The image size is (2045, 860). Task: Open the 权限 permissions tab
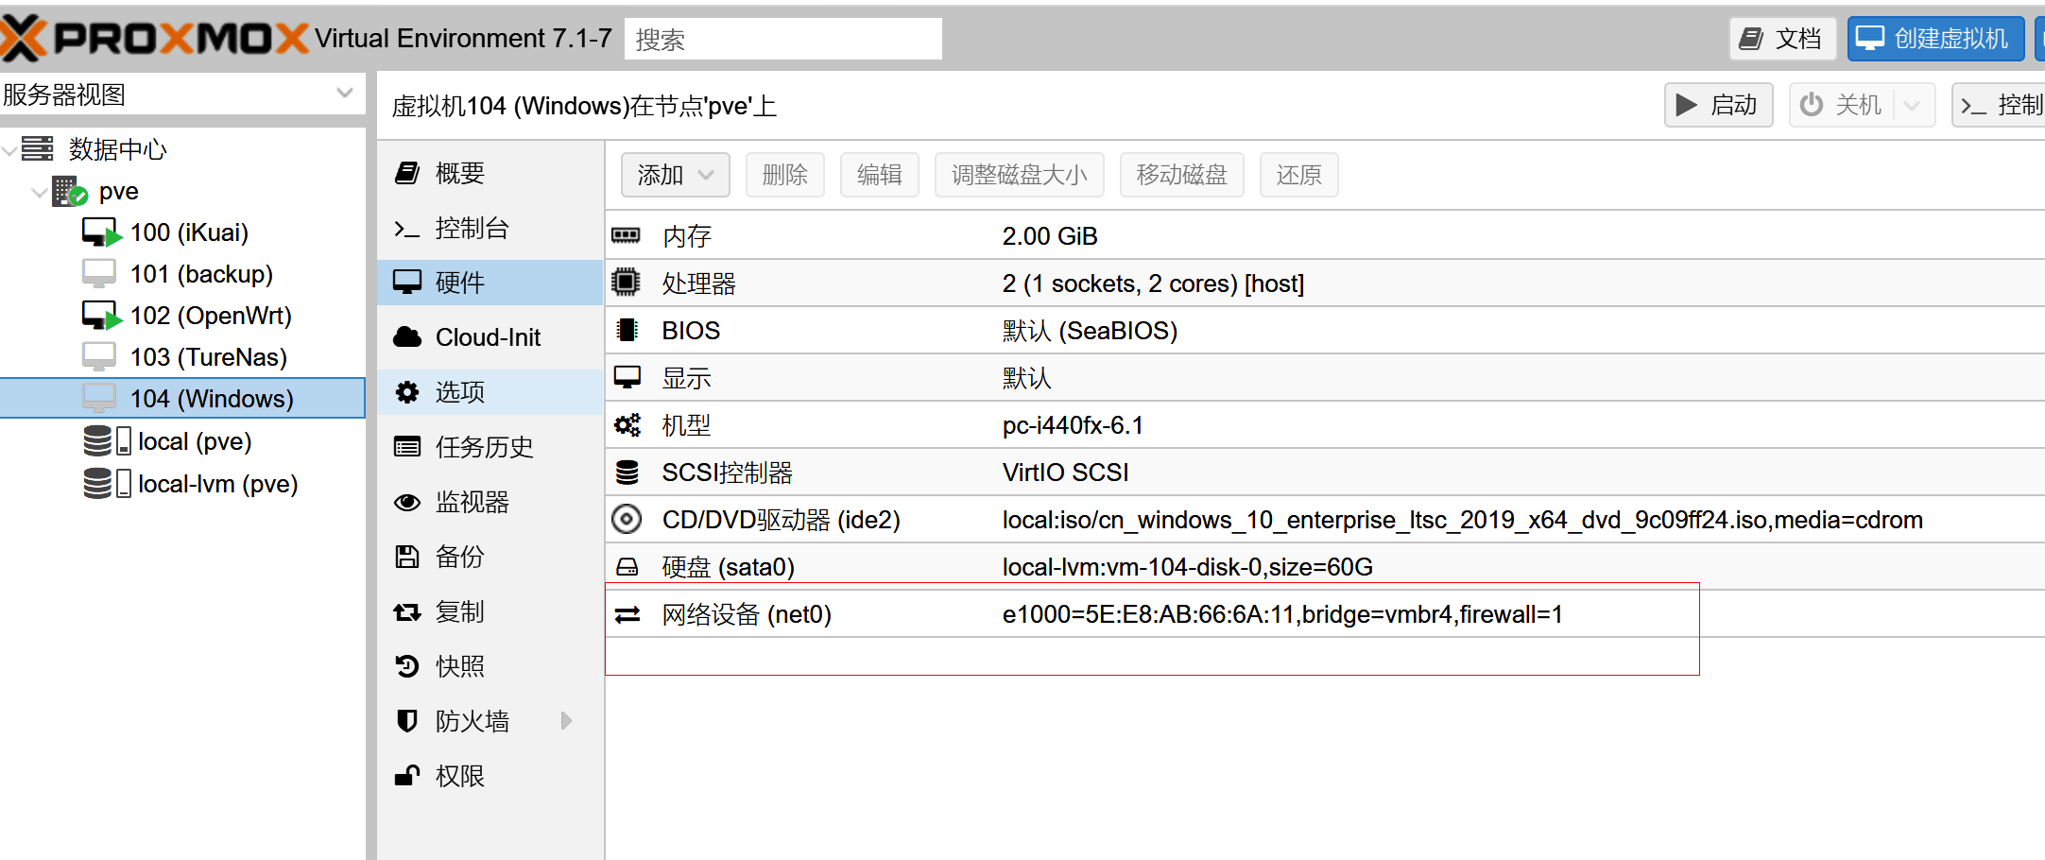pyautogui.click(x=490, y=776)
